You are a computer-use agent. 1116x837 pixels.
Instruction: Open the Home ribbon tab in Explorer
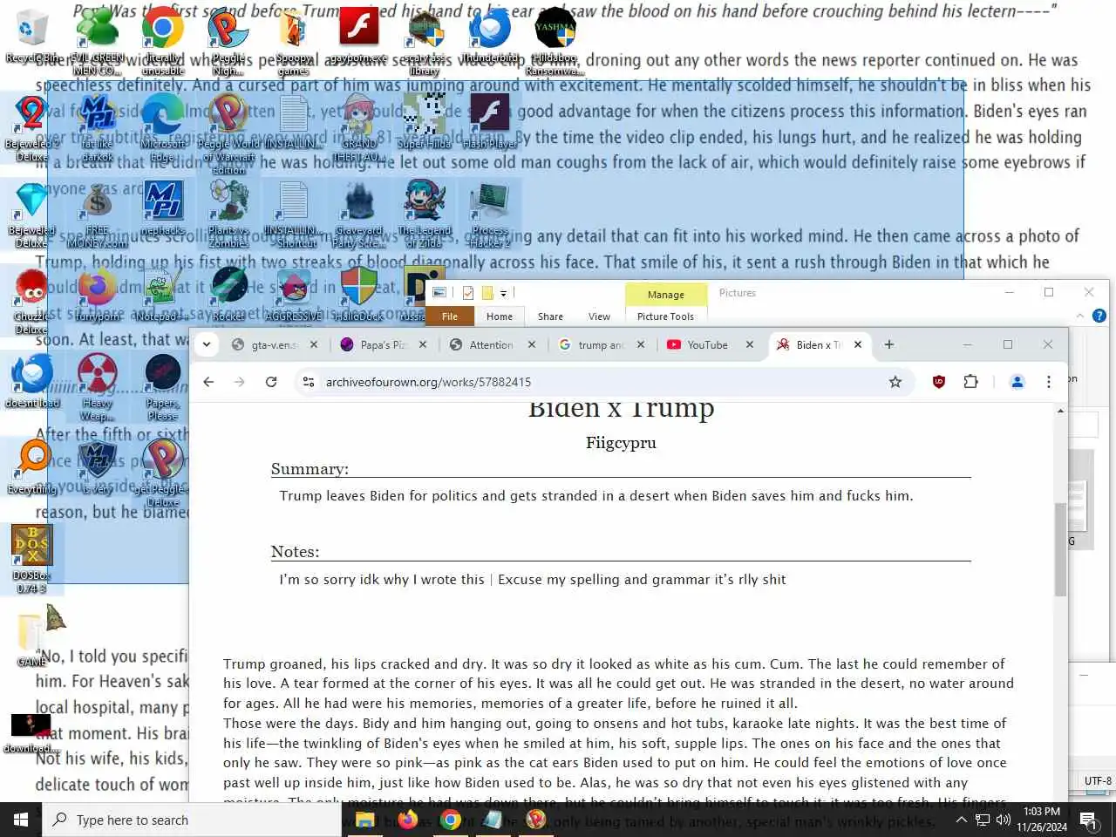tap(500, 316)
